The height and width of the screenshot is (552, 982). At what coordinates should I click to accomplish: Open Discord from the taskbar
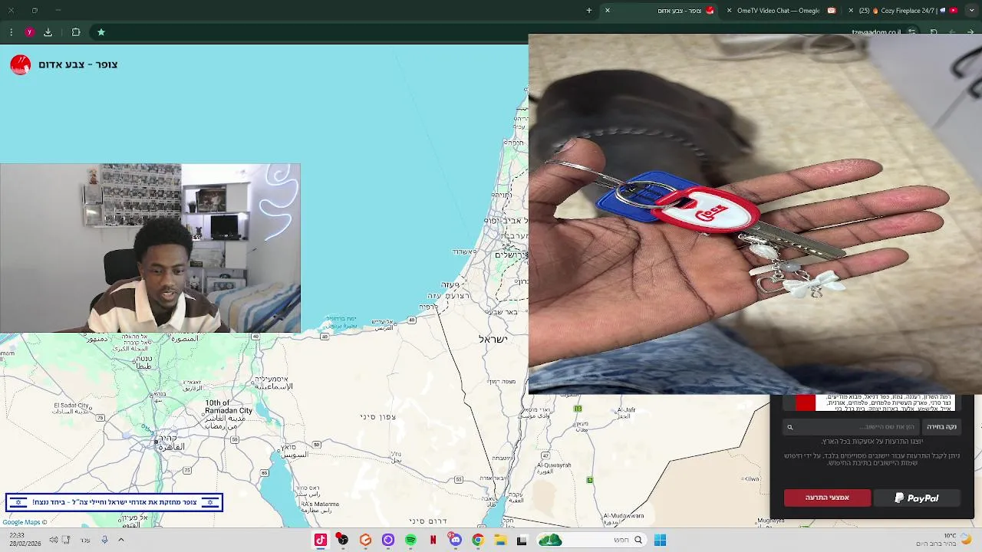click(x=456, y=540)
